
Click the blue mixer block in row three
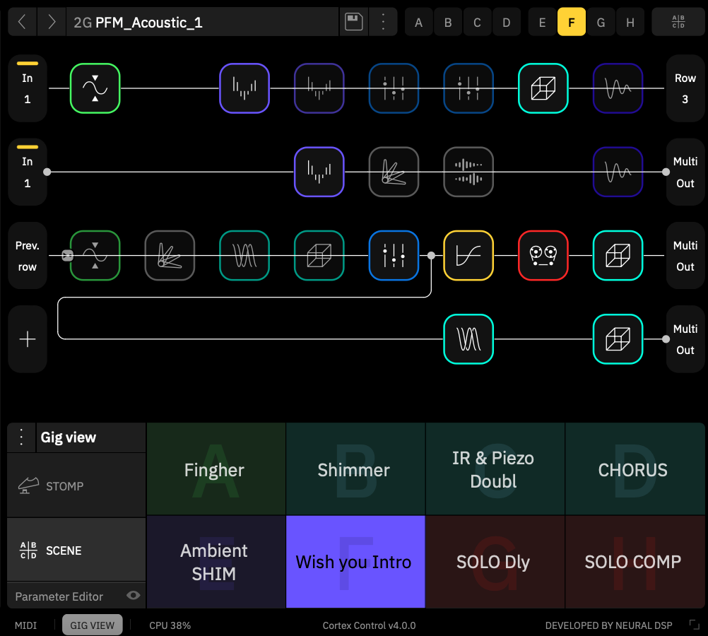coord(394,256)
